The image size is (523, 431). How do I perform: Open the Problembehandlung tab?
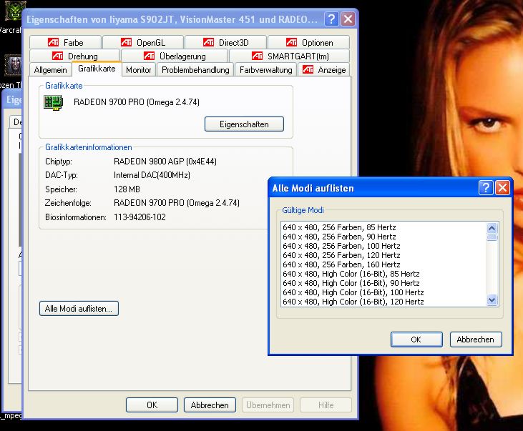195,69
